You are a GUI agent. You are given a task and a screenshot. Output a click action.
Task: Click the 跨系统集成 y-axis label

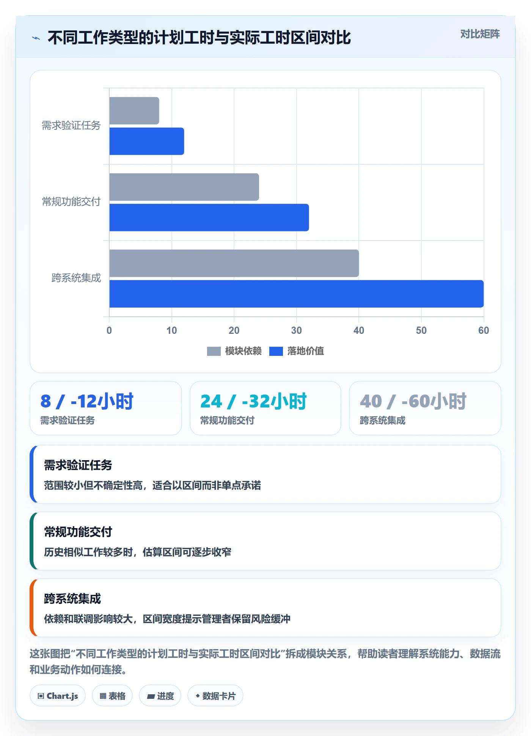tap(76, 278)
